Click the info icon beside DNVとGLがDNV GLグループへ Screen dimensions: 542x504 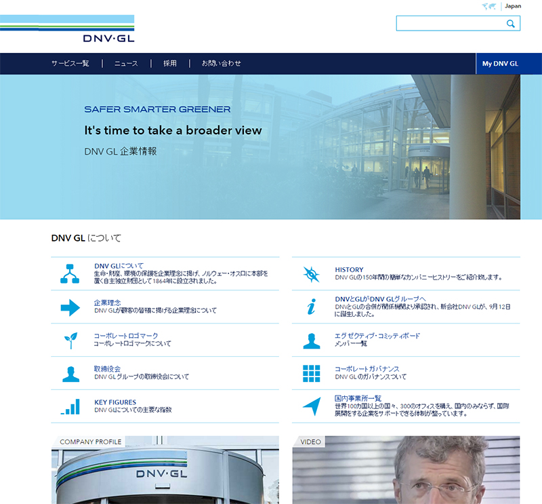(x=312, y=307)
